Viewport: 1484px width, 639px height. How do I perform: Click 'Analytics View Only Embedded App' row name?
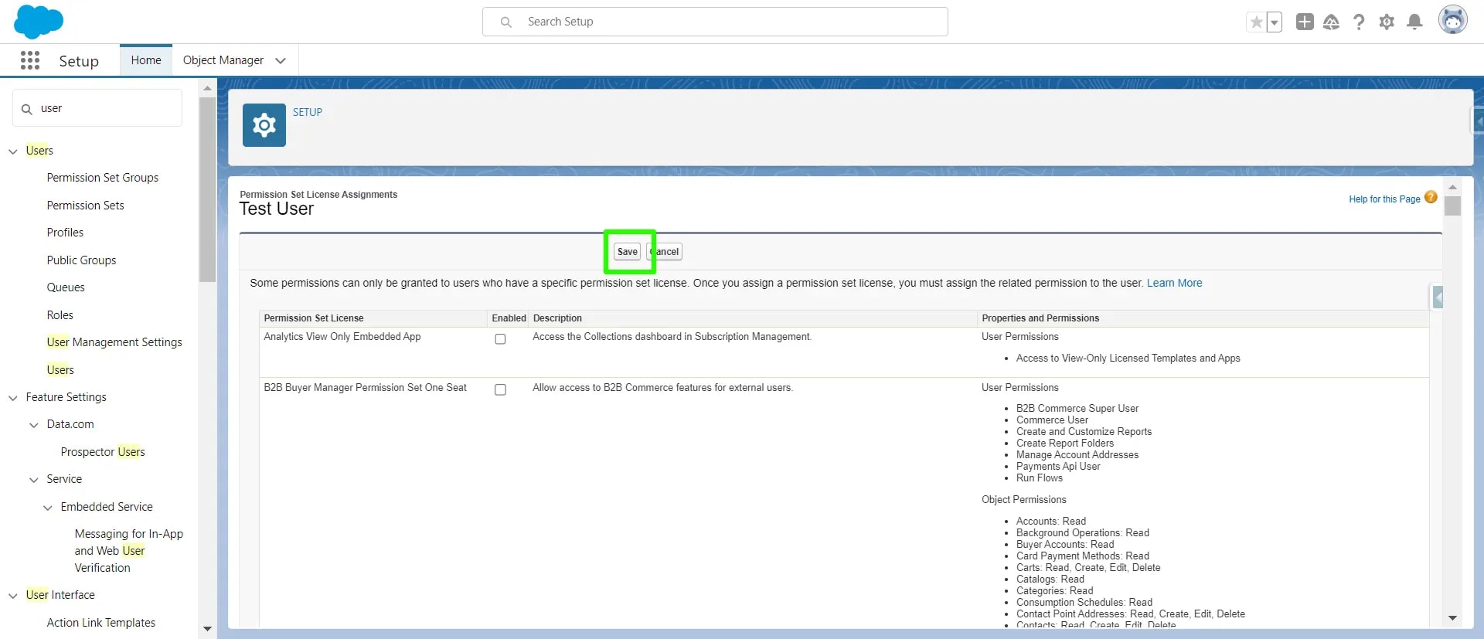coord(342,337)
